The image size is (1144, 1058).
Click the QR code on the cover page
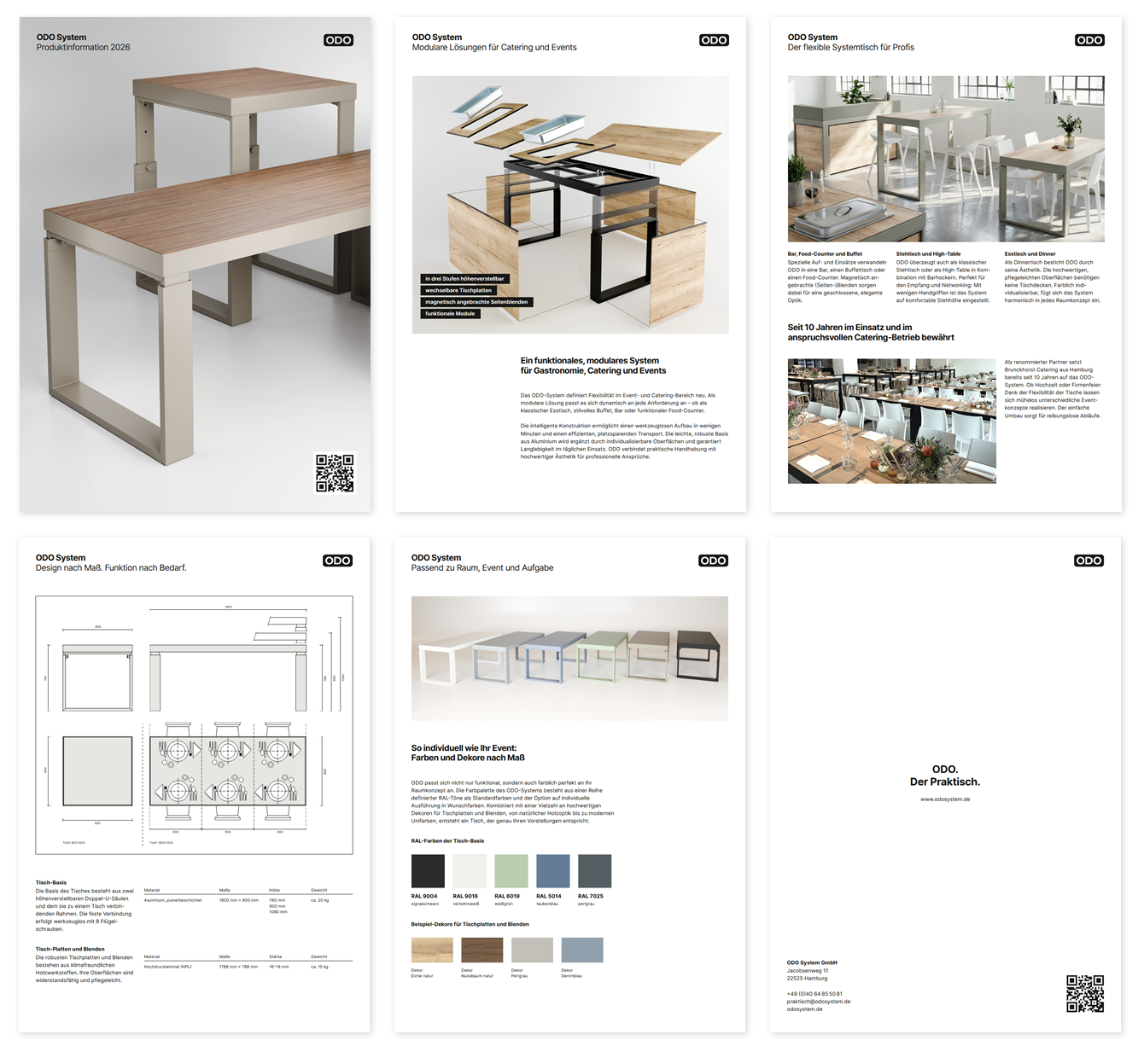pos(335,474)
